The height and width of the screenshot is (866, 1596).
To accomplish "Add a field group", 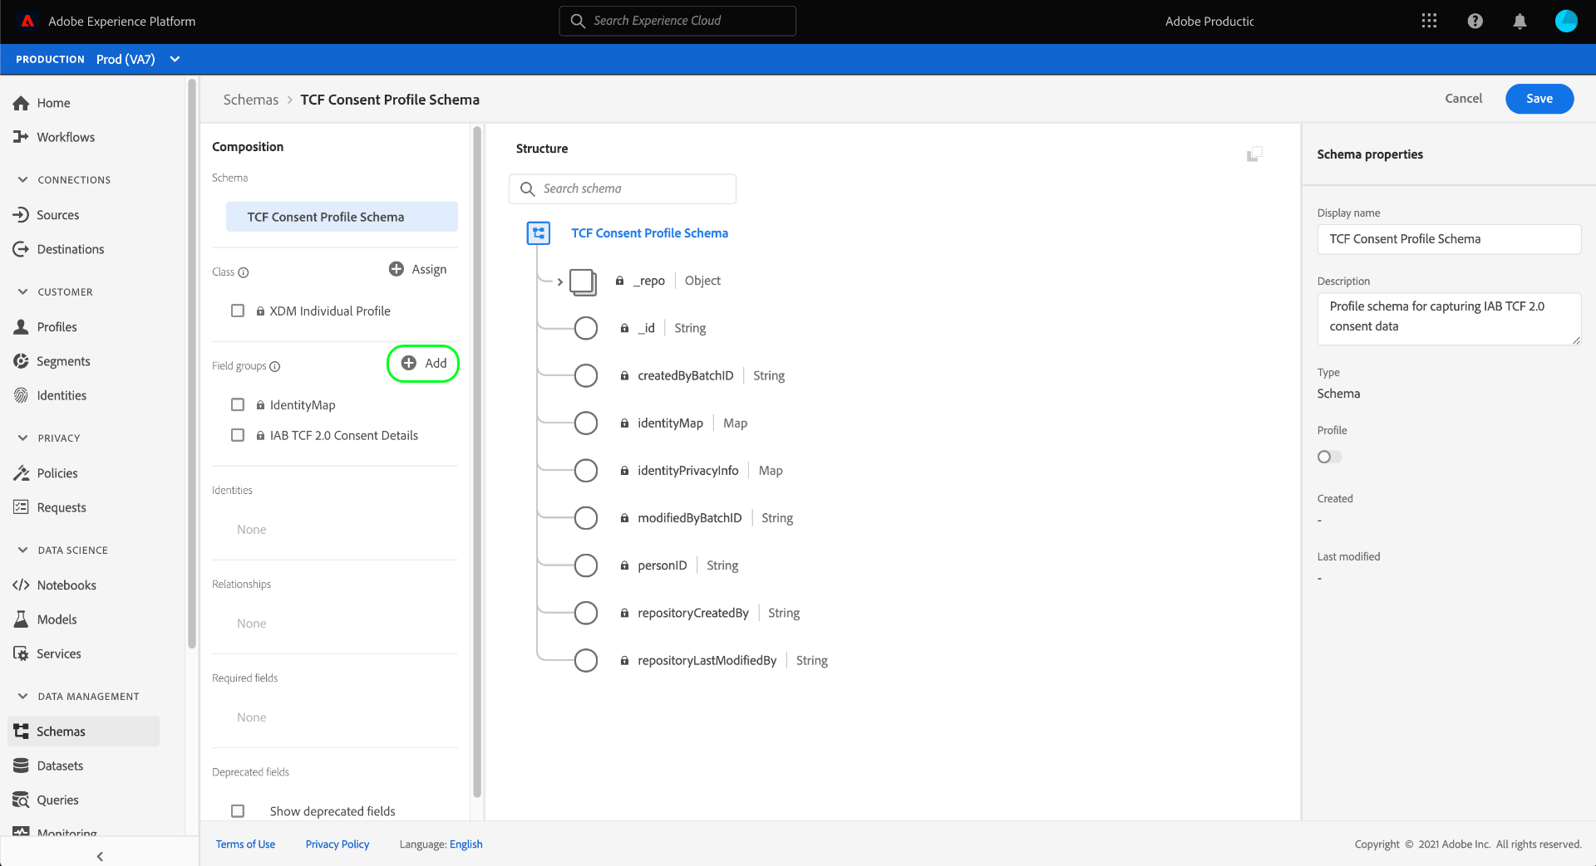I will click(x=424, y=364).
